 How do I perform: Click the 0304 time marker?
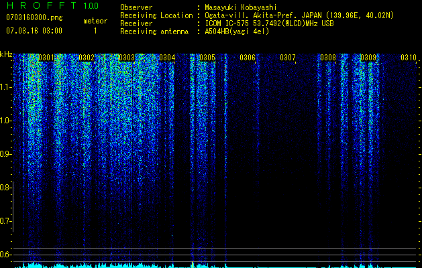[x=167, y=58]
